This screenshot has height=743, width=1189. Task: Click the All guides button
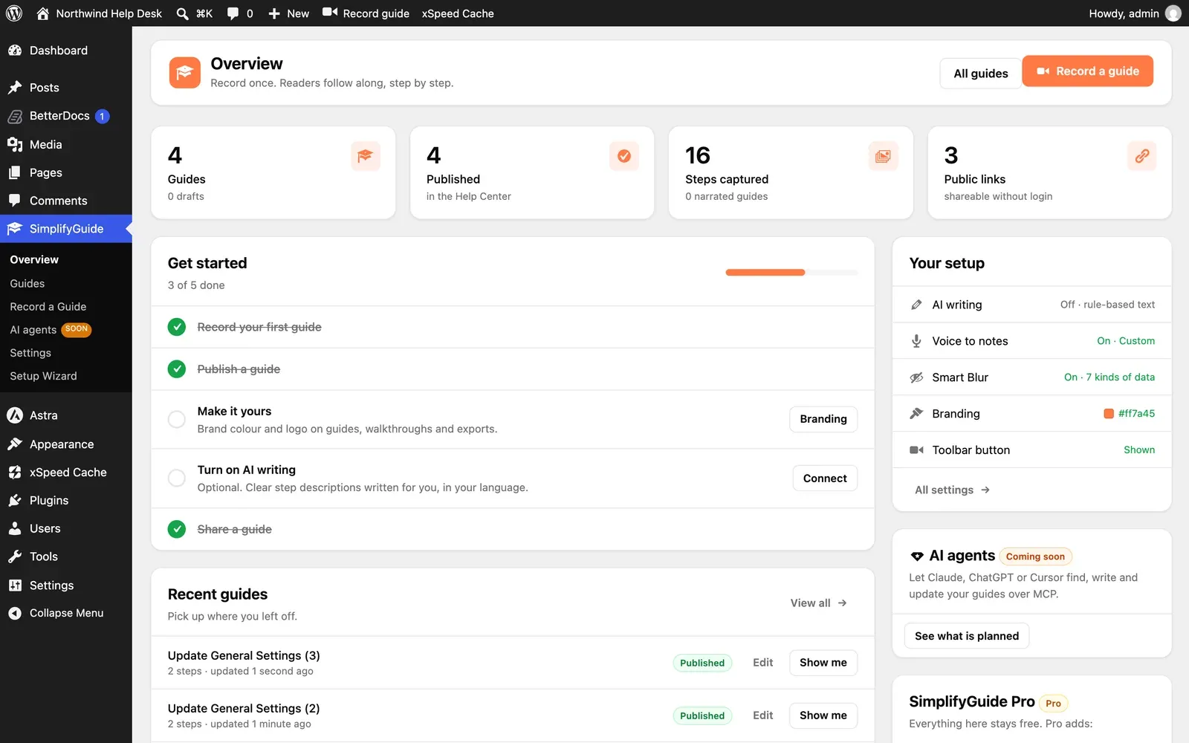click(981, 74)
